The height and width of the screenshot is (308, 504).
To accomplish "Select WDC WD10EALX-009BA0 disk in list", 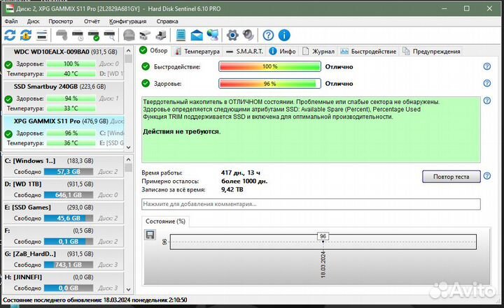I will click(x=63, y=63).
